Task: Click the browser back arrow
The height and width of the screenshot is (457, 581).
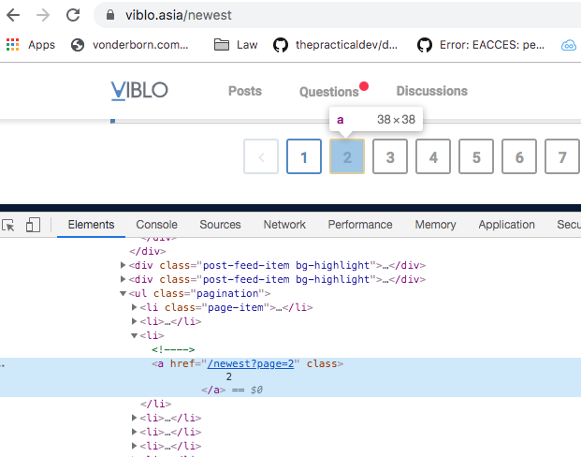Action: pyautogui.click(x=13, y=15)
